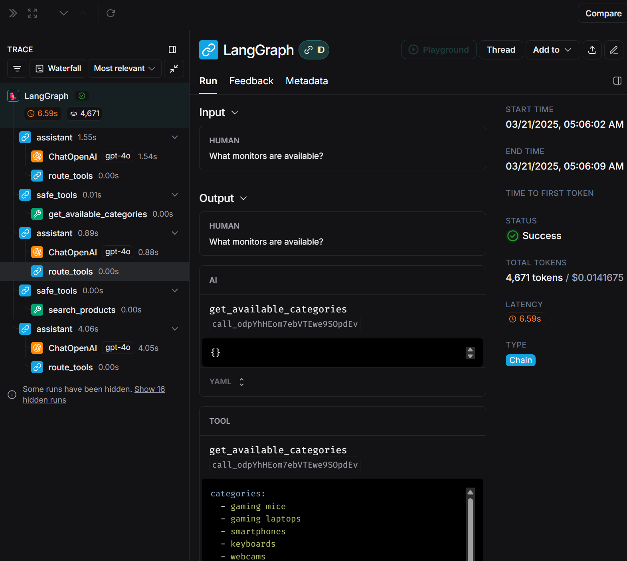Click the categories output scrollbar
The width and height of the screenshot is (627, 561).
pos(470,527)
